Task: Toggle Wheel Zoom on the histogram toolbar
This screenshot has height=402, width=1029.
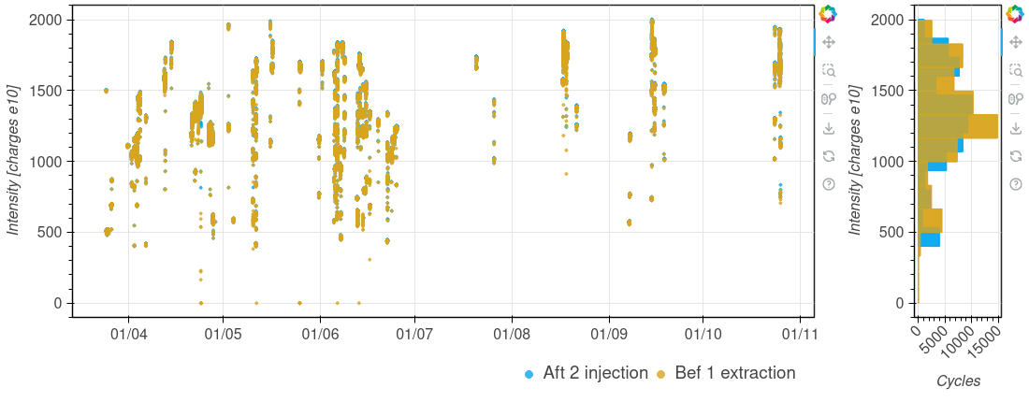Action: point(1015,99)
